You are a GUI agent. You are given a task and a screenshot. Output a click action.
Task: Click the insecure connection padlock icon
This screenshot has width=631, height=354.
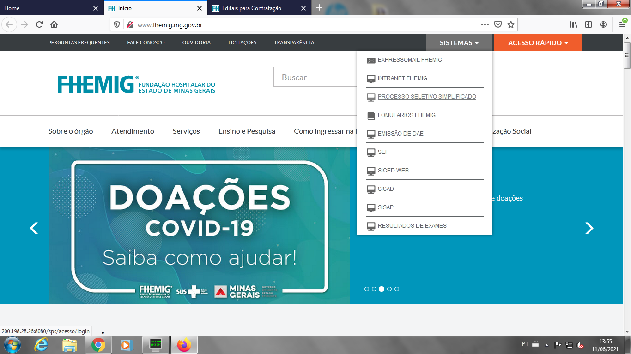coord(130,25)
